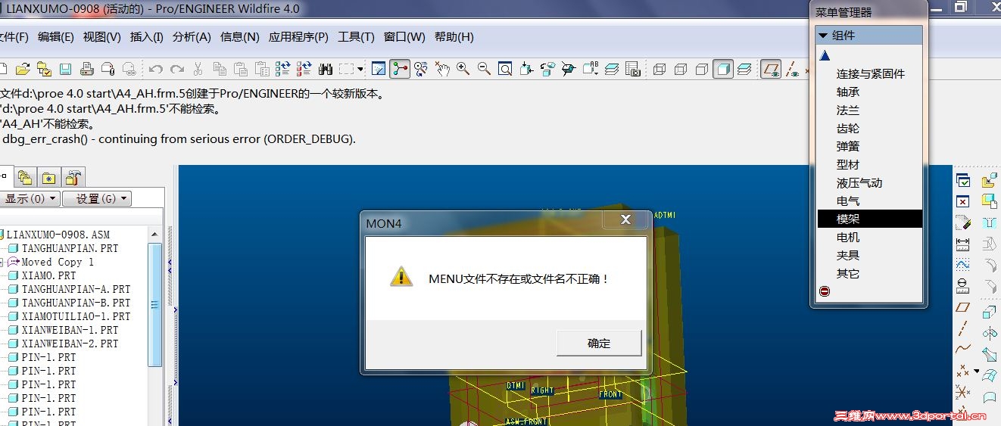Click the extrude cube tool in right toolbar
Screen dimensions: 1001x426
point(989,312)
